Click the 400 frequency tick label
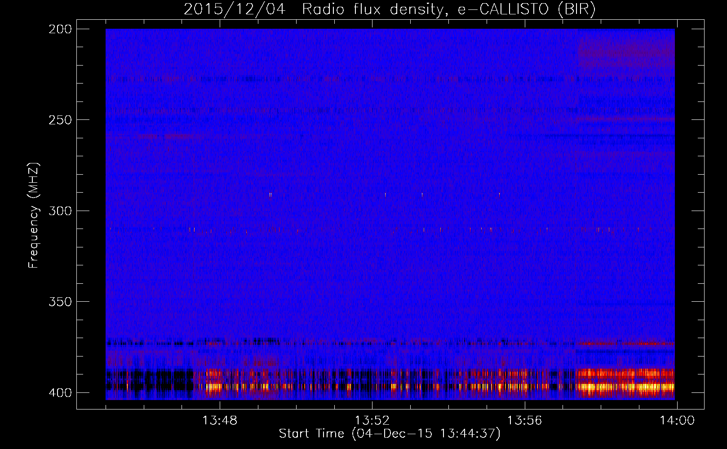727x449 pixels. (60, 393)
